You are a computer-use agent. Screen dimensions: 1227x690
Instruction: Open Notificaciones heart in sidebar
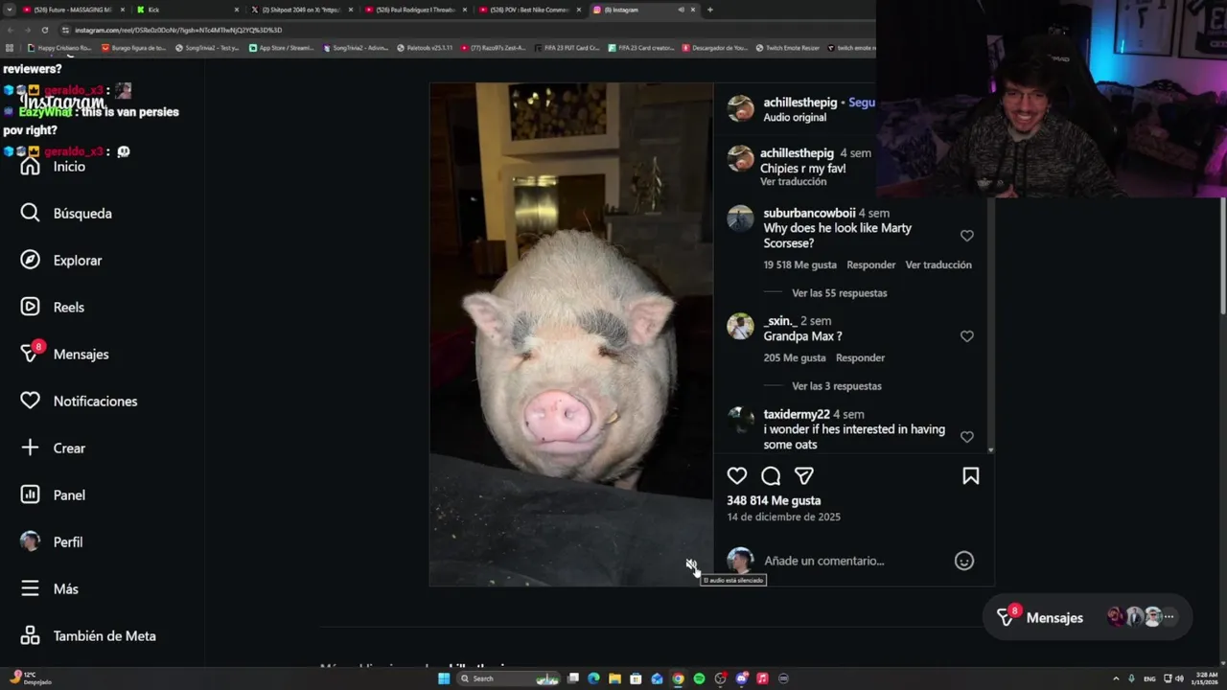tap(79, 401)
